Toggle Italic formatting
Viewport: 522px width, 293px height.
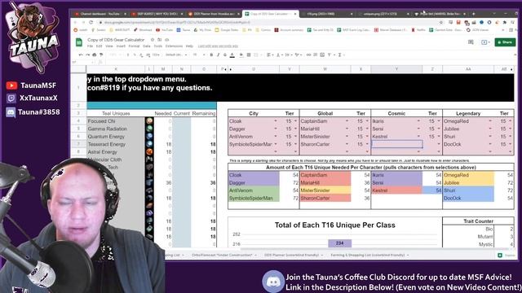[x=219, y=55]
